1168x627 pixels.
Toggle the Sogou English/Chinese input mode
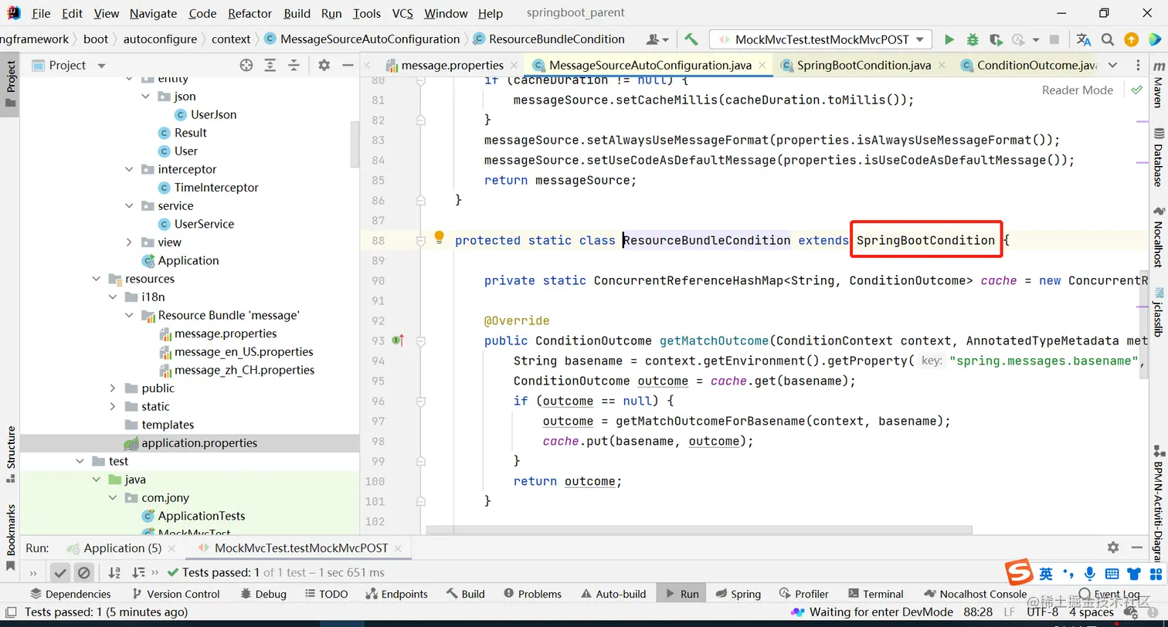click(x=1046, y=574)
